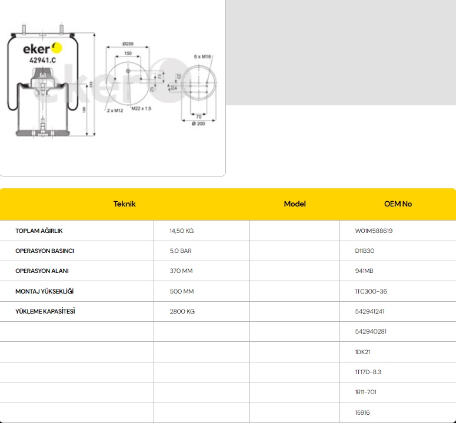Click the MONTAJ YÜKSEKLİĞİ row label
456x423 pixels.
(x=45, y=291)
